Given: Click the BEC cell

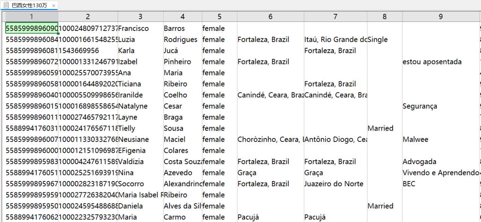Looking at the screenshot, I should 441,184.
